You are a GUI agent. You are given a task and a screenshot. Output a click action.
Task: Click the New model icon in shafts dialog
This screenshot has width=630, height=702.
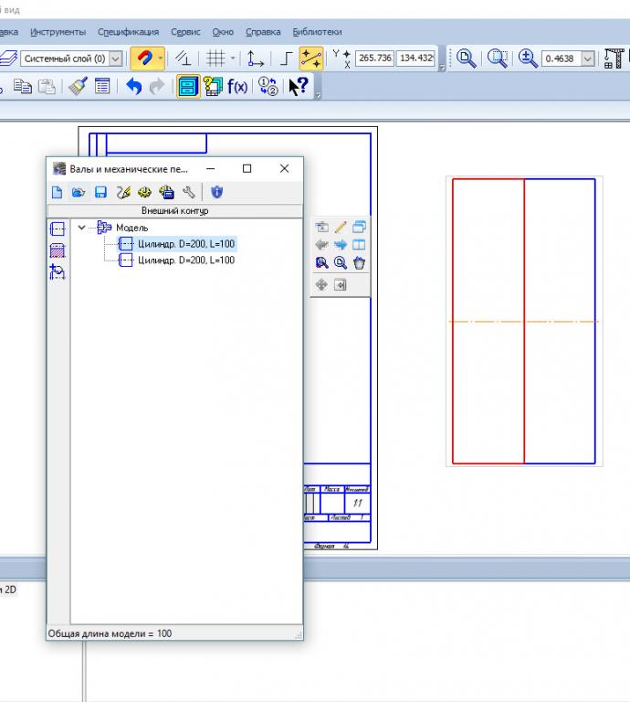[x=57, y=192]
